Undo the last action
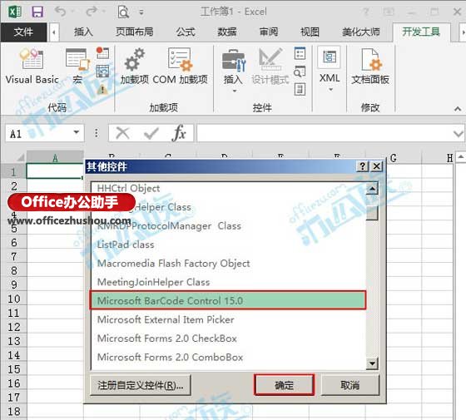Viewport: 466px width, 420px height. coord(60,12)
